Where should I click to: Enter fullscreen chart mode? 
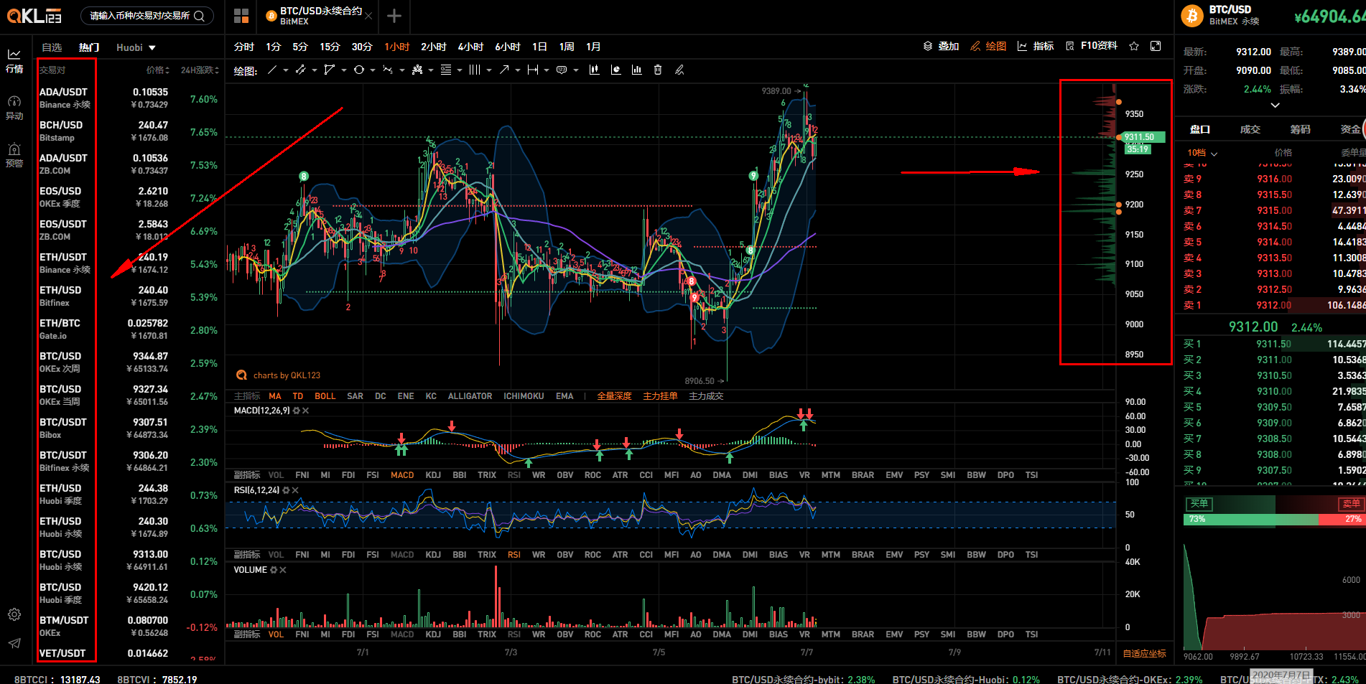click(1156, 46)
